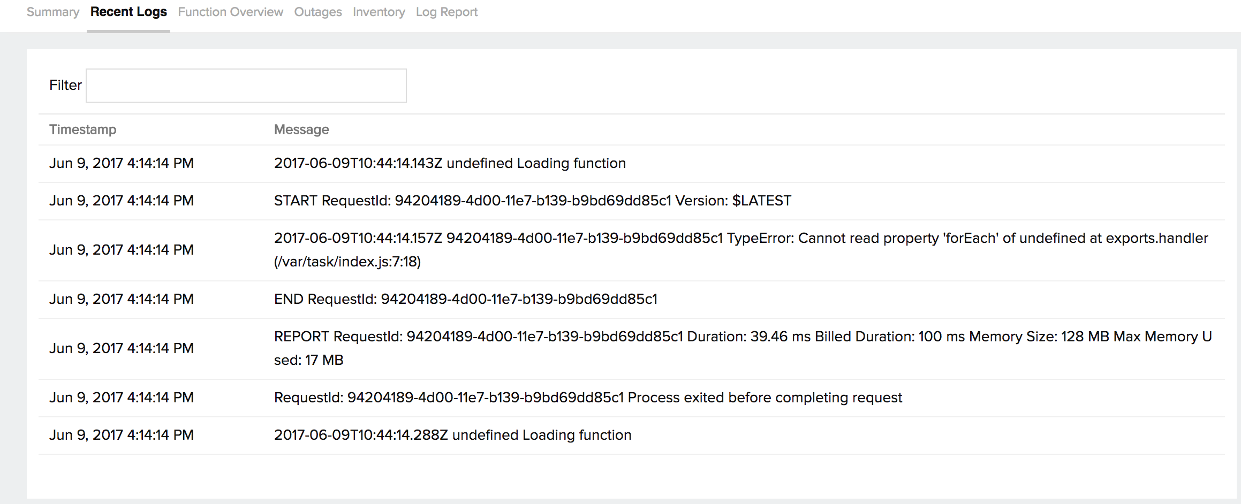This screenshot has height=504, width=1241.
Task: Open the Inventory tab
Action: pos(379,12)
